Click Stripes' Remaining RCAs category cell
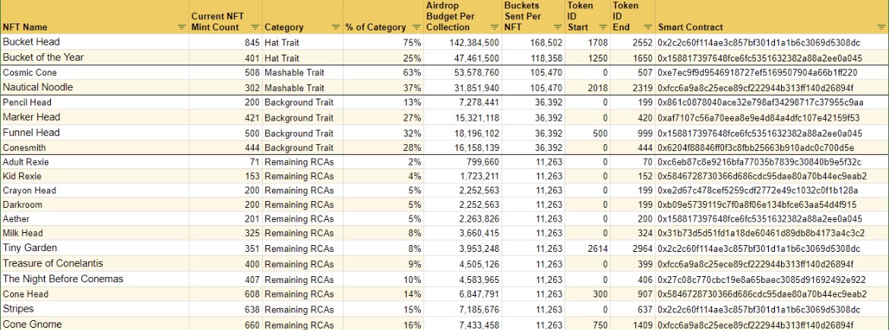The width and height of the screenshot is (889, 330). [x=302, y=310]
